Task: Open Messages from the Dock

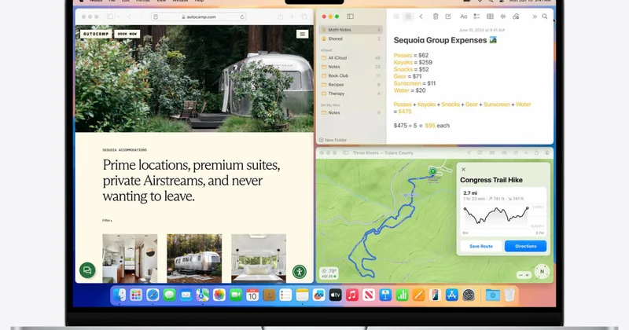Action: 169,295
